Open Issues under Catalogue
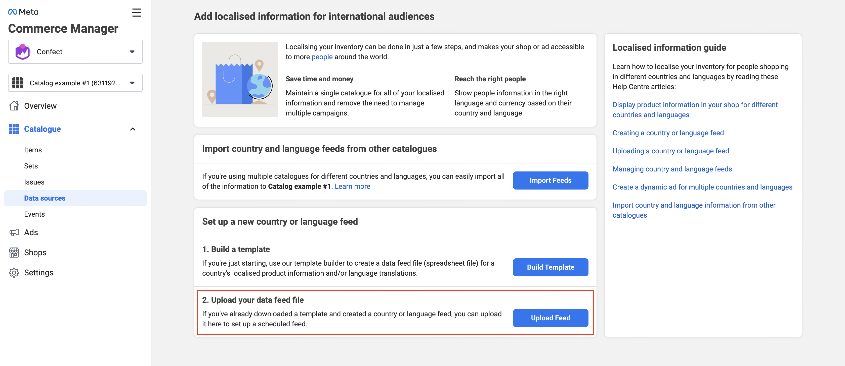The image size is (845, 366). 34,182
